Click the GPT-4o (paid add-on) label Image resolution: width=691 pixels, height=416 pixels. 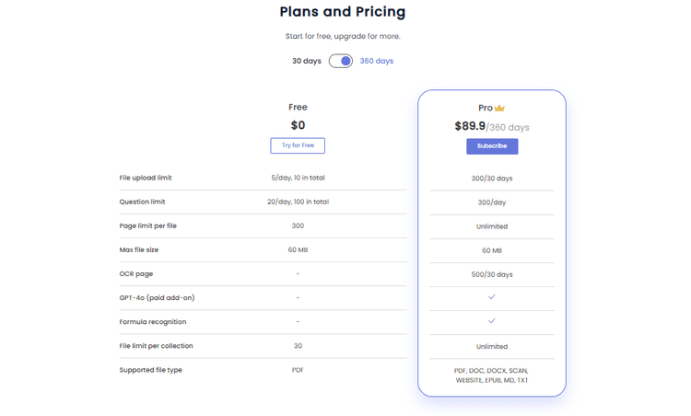coord(157,297)
